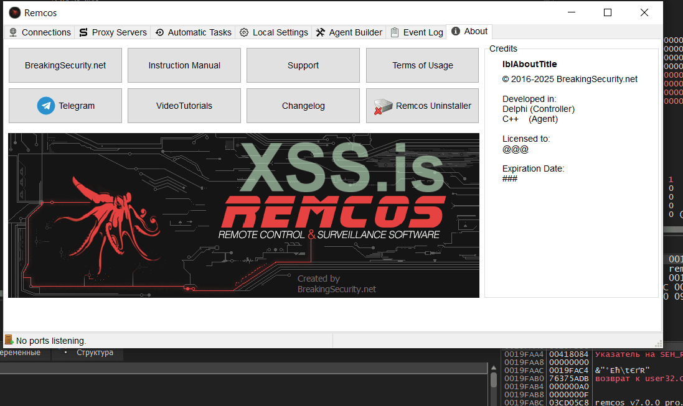
Task: Open the BreakingSecurity.net website button
Action: pyautogui.click(x=65, y=65)
